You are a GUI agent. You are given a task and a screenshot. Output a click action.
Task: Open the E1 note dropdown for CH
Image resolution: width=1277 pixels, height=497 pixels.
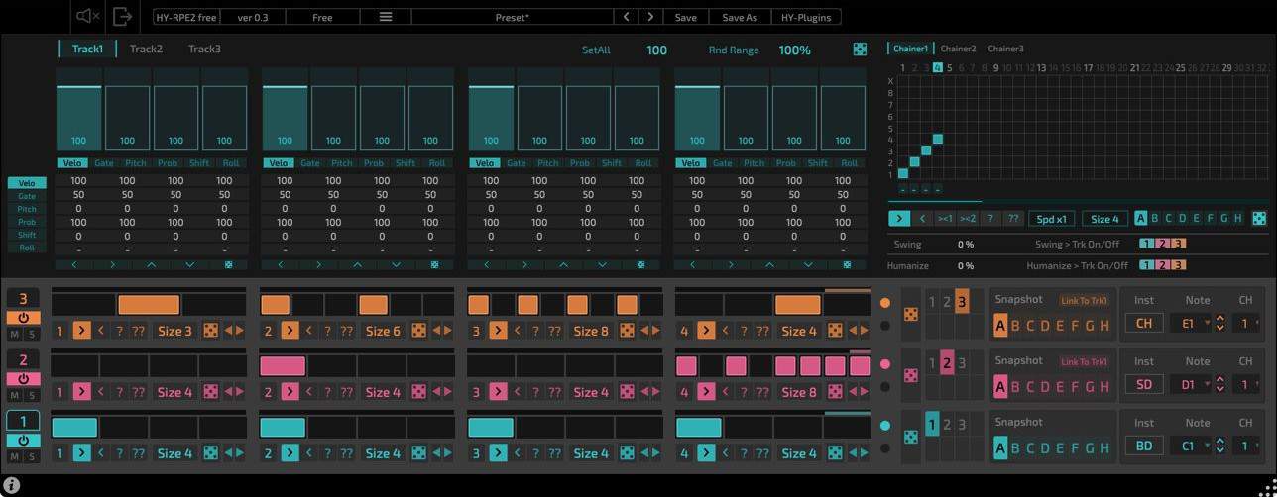[x=1193, y=323]
